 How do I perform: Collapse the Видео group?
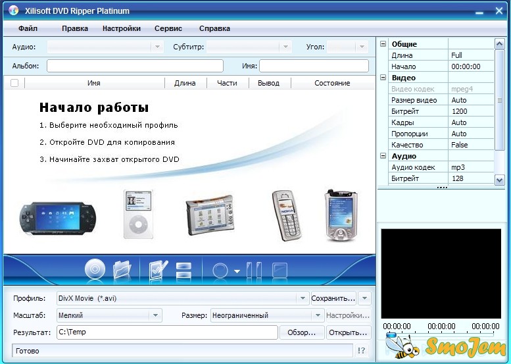tap(383, 77)
